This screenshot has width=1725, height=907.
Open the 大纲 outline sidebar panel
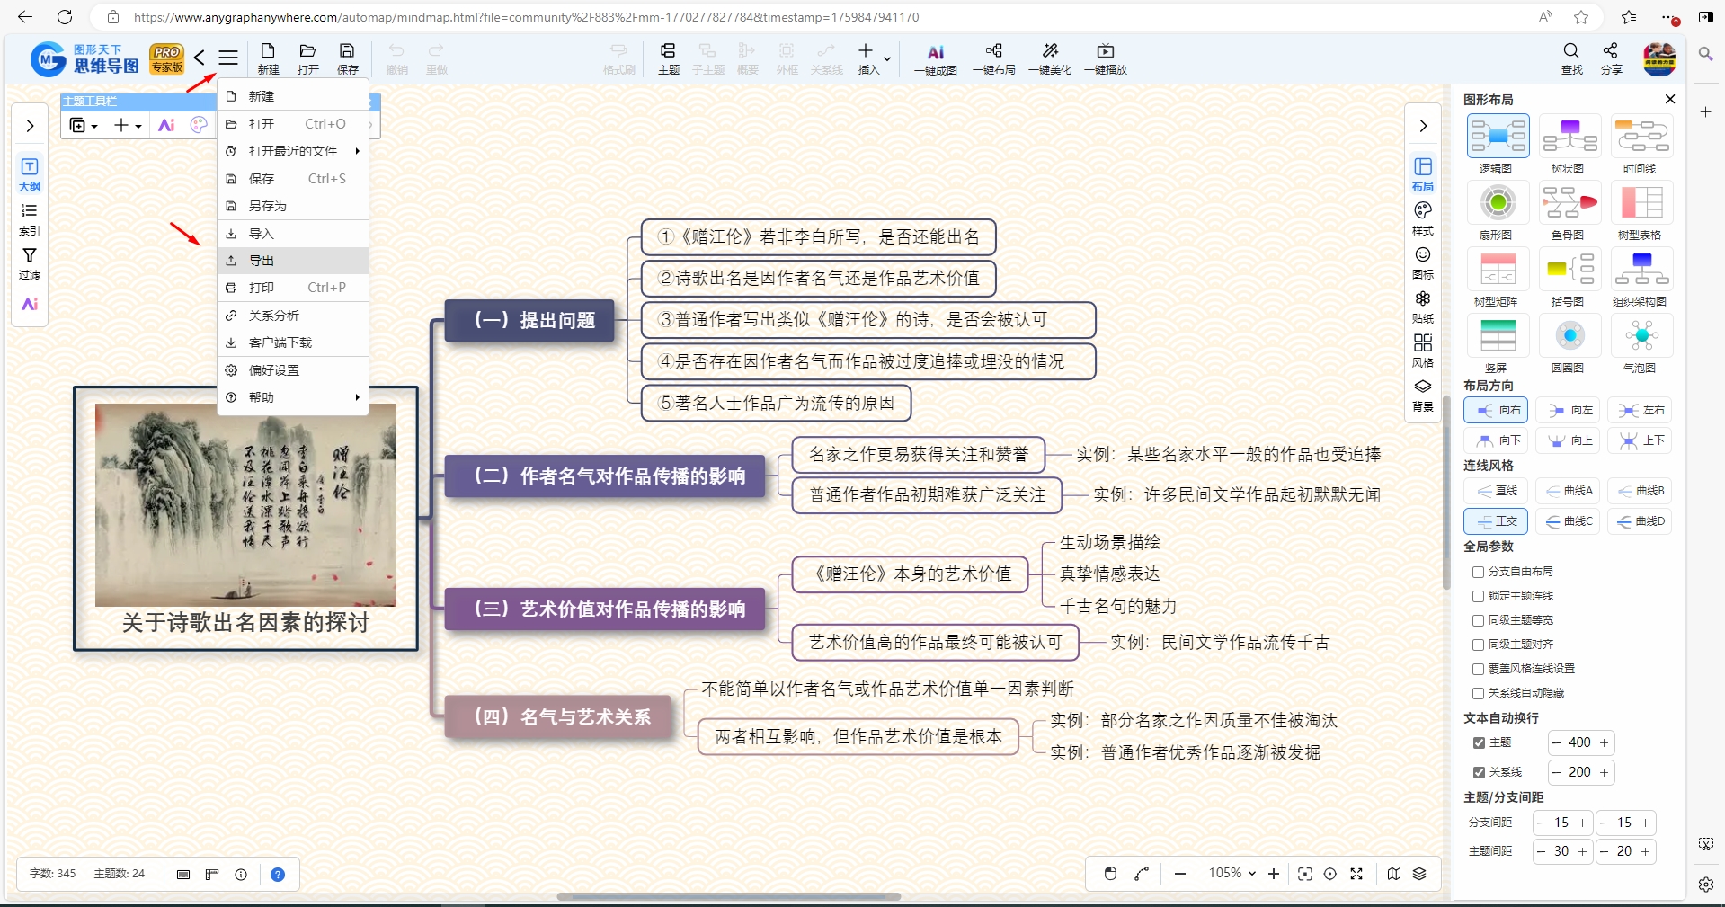point(30,174)
